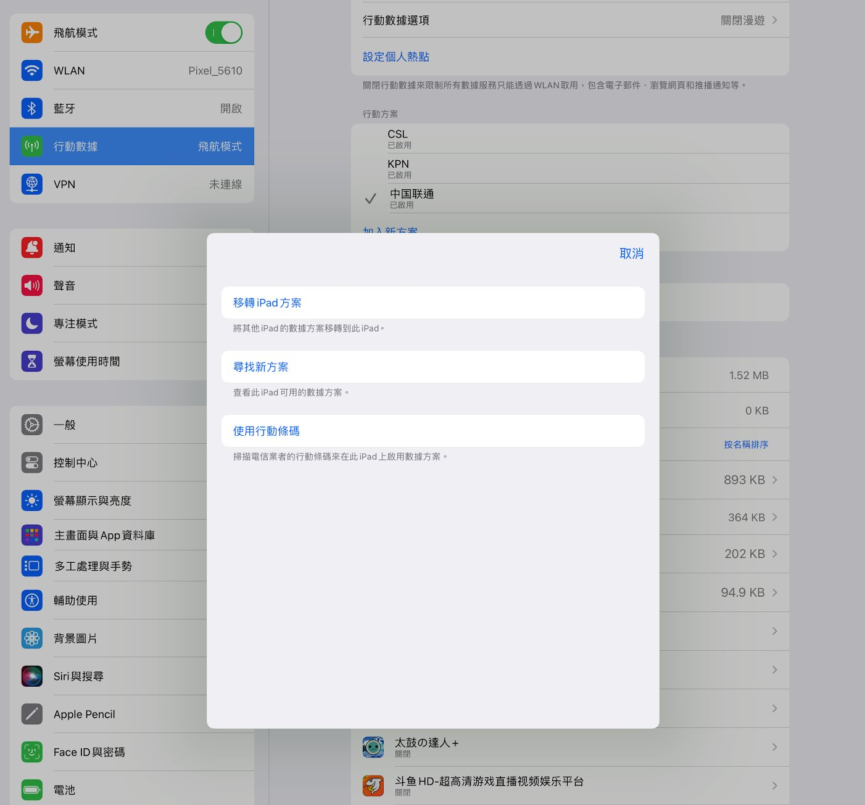865x805 pixels.
Task: Click the Screen Time (螢幕使用時間) hourglass icon
Action: click(32, 361)
